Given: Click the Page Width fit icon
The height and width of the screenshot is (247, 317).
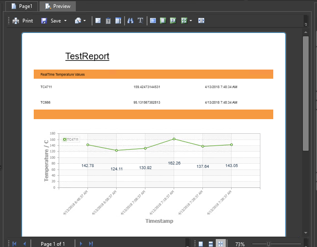Looking at the screenshot, I should (x=201, y=20).
